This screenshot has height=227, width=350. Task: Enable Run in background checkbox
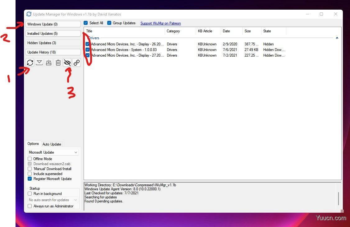tap(30, 193)
